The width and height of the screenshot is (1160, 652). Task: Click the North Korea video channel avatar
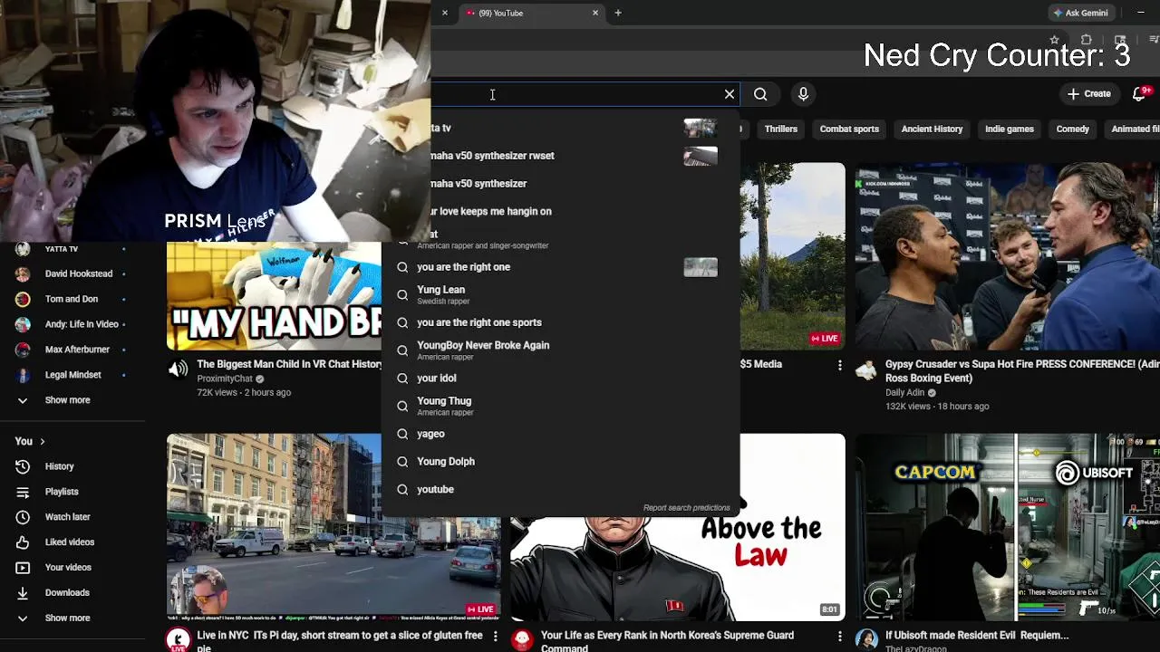click(522, 639)
